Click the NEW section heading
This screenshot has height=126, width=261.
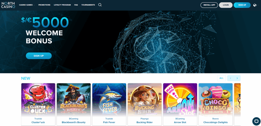[26, 78]
